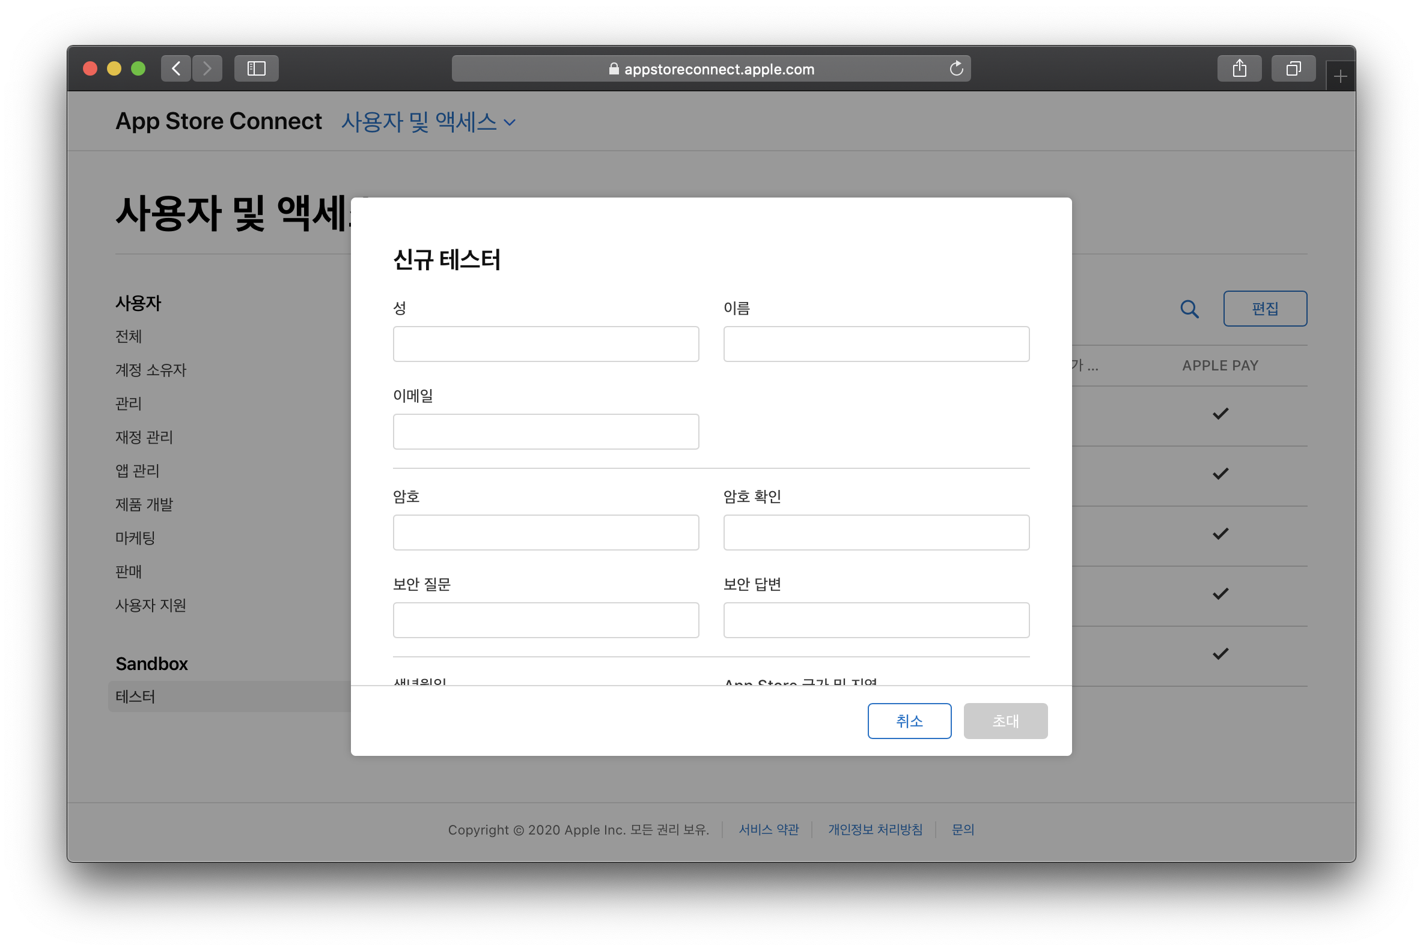The height and width of the screenshot is (951, 1423).
Task: Open 개인정보 처리방침 footer link
Action: coord(875,830)
